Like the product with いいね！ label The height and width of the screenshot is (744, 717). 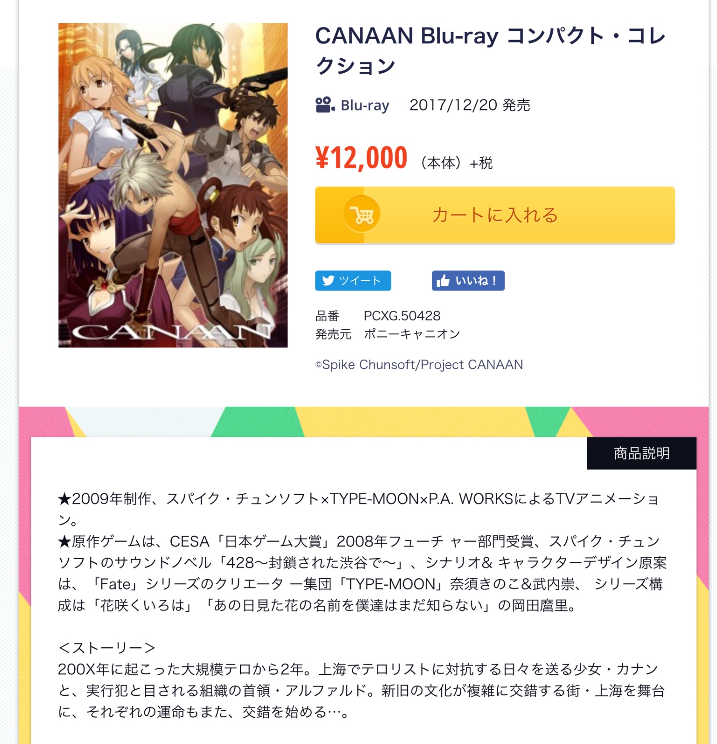(476, 281)
